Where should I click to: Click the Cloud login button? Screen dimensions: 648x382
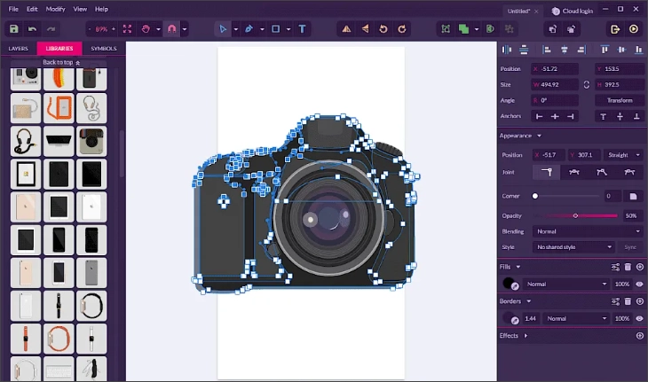point(573,12)
